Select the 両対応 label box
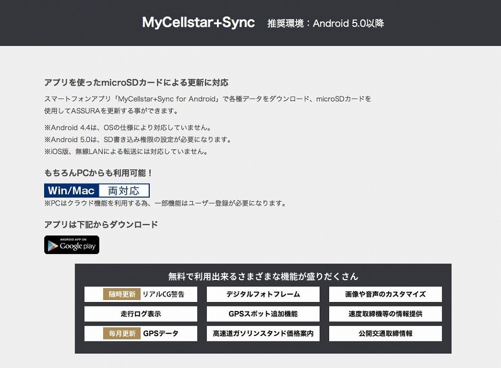Screen dimensions: 501x368 tap(124, 190)
